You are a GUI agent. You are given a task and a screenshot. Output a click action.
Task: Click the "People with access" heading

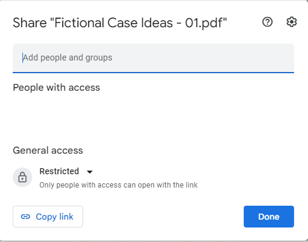[56, 88]
